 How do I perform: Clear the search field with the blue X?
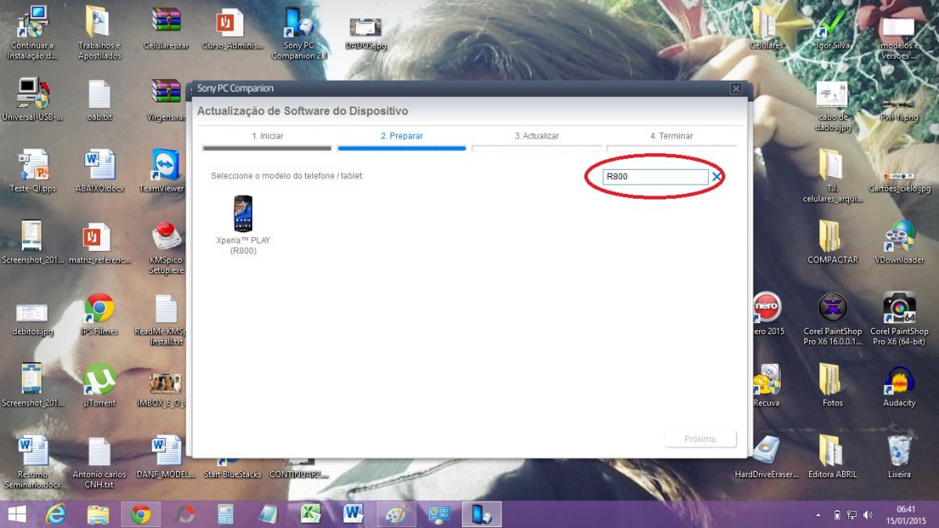(717, 177)
